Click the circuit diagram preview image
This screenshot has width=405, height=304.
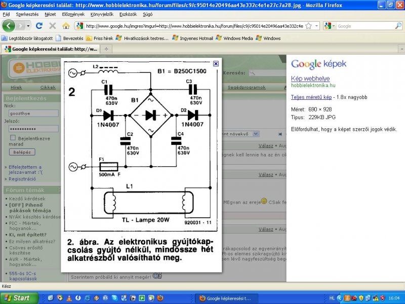coord(141,165)
